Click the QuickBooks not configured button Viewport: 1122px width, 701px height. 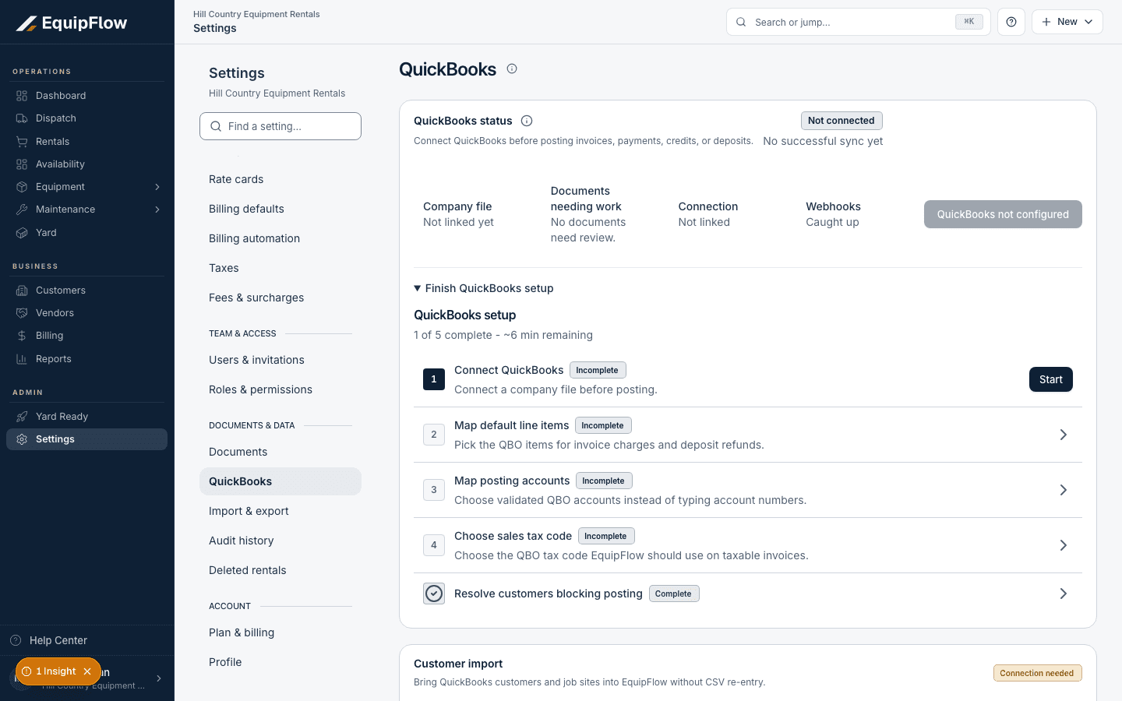(1003, 214)
